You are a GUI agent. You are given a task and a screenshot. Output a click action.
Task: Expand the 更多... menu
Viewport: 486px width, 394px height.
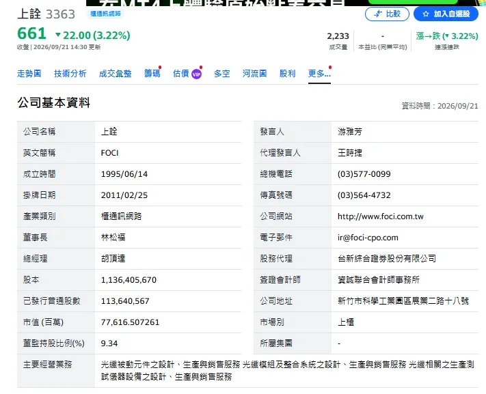coord(319,74)
